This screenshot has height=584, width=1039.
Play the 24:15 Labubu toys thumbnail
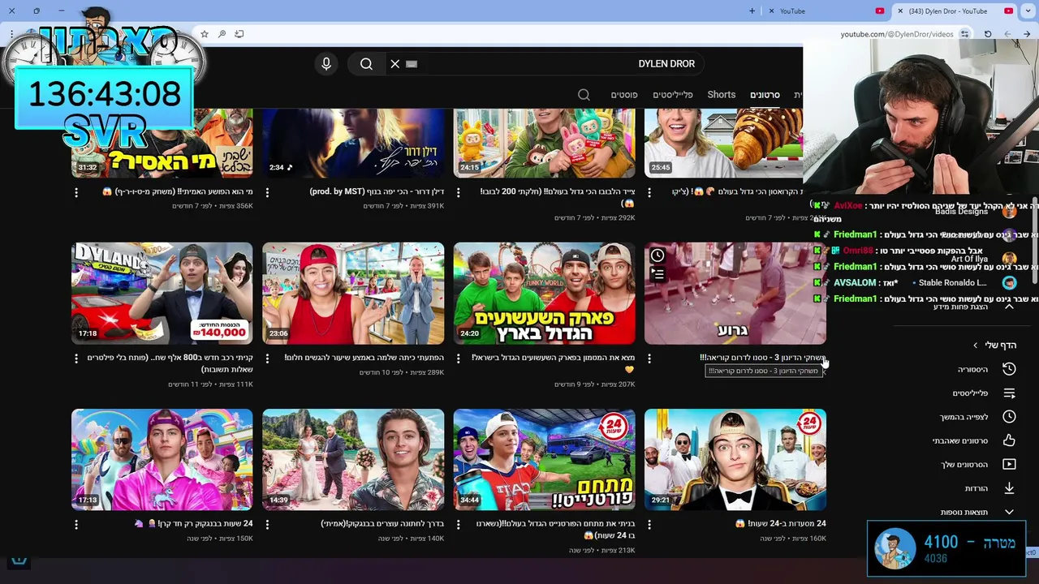545,143
